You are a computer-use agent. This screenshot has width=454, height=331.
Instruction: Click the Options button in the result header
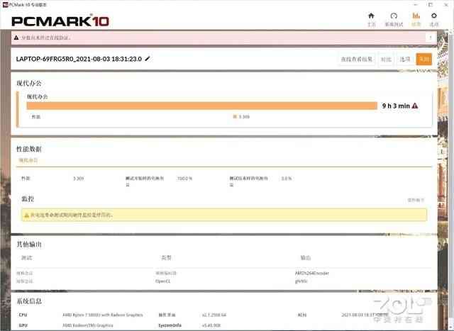(405, 60)
